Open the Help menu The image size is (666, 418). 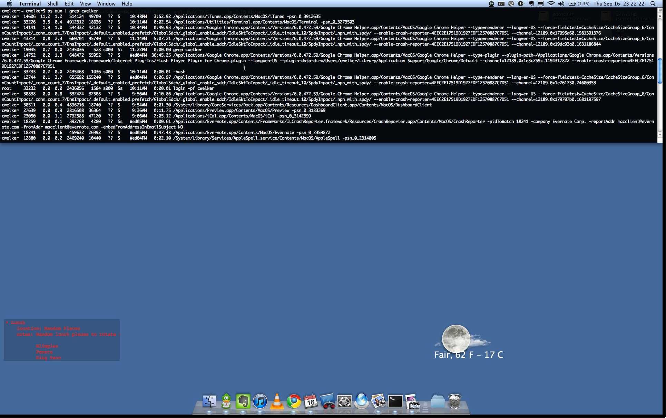pyautogui.click(x=127, y=3)
